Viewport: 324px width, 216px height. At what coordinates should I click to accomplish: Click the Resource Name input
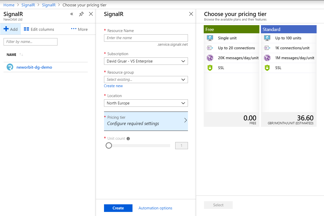(x=146, y=38)
